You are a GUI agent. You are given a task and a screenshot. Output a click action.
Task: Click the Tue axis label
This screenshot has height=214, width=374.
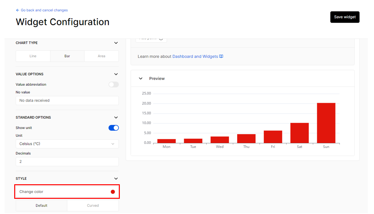(193, 147)
